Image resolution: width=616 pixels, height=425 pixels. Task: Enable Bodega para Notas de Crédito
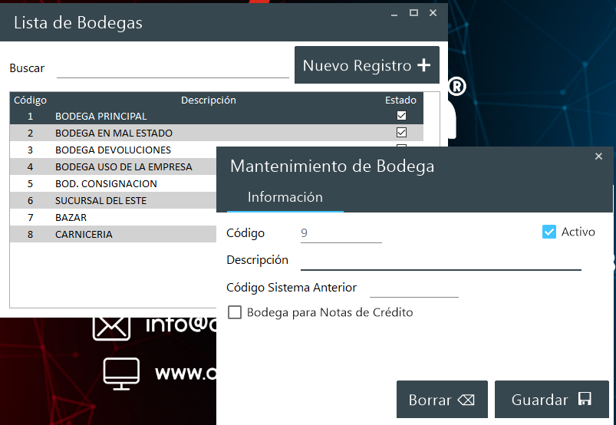click(235, 312)
